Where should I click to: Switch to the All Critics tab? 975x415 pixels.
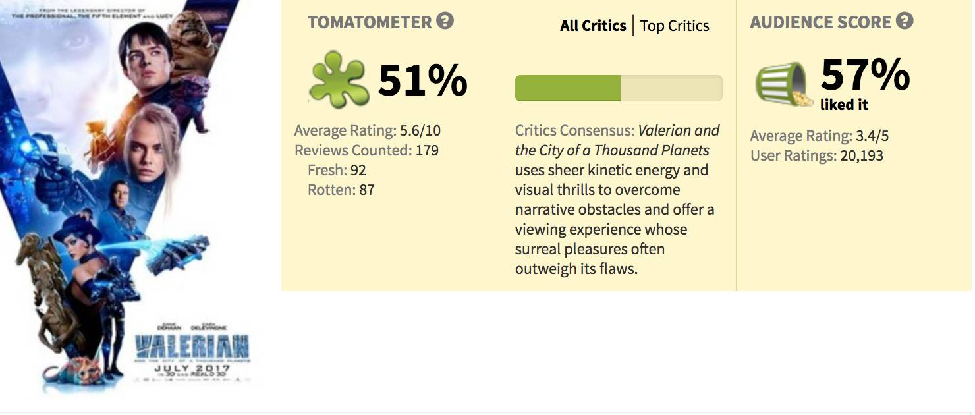point(593,26)
